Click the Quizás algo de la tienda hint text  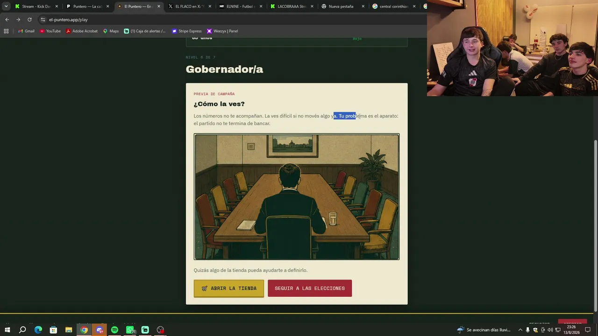click(x=250, y=270)
